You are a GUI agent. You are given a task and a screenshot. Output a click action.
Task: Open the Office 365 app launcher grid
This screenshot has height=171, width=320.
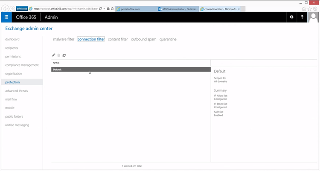6,17
